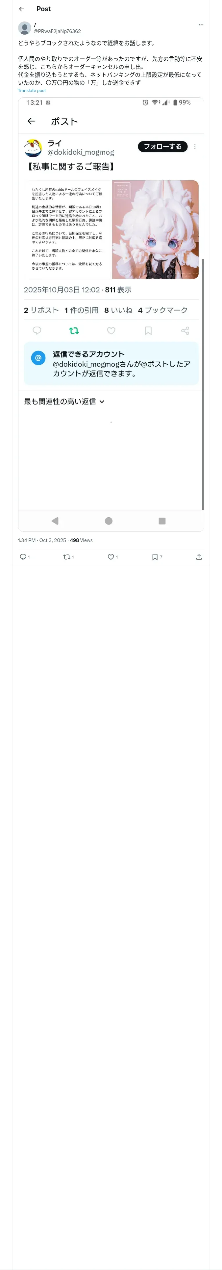
Task: Like the post with the heart icon
Action: [111, 557]
